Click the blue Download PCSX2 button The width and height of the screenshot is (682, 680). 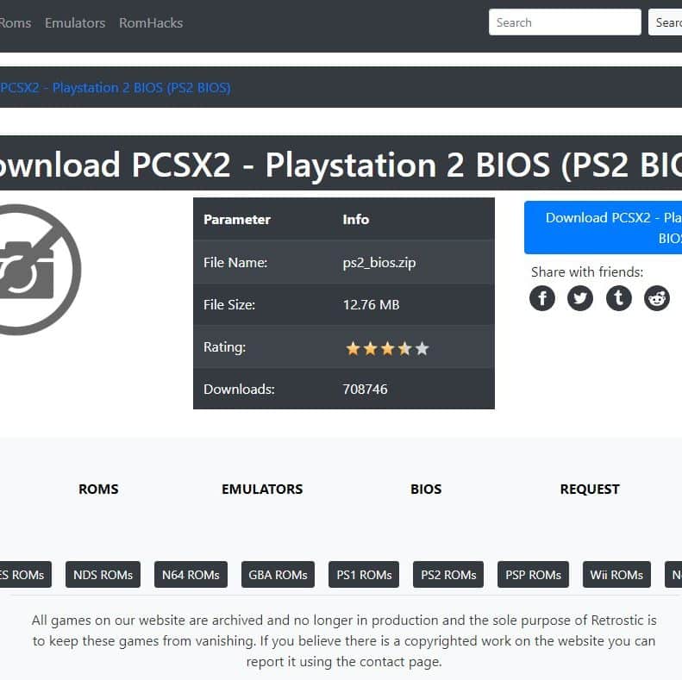coord(604,228)
